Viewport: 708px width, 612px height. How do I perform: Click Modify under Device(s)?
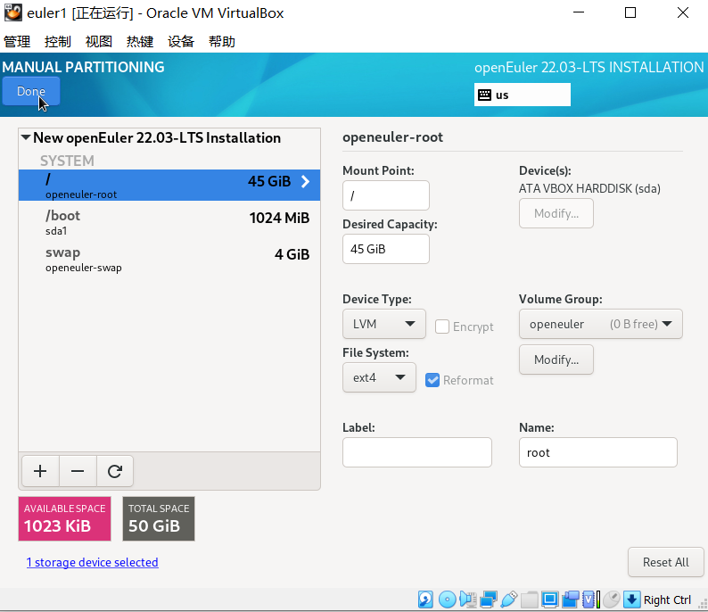[x=556, y=213]
